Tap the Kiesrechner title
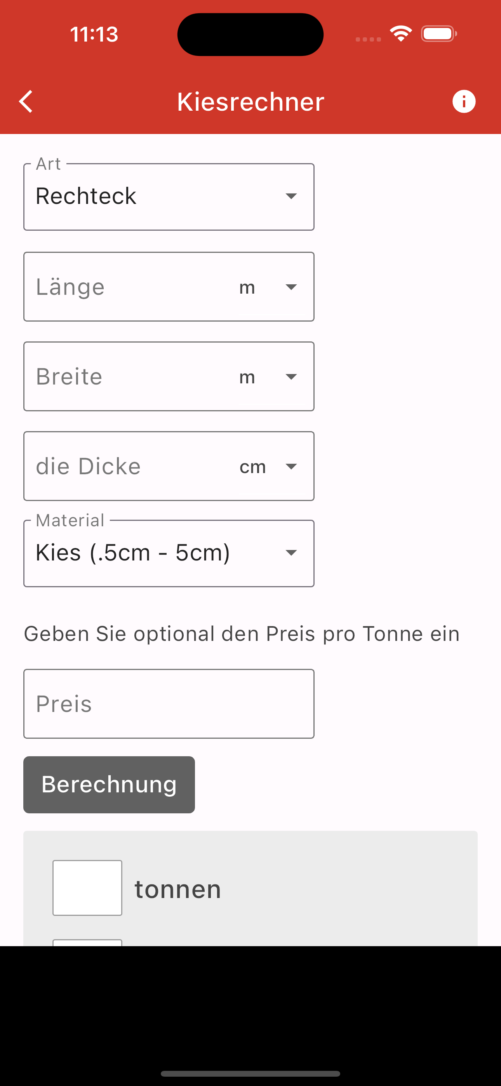Viewport: 501px width, 1086px height. pyautogui.click(x=250, y=102)
